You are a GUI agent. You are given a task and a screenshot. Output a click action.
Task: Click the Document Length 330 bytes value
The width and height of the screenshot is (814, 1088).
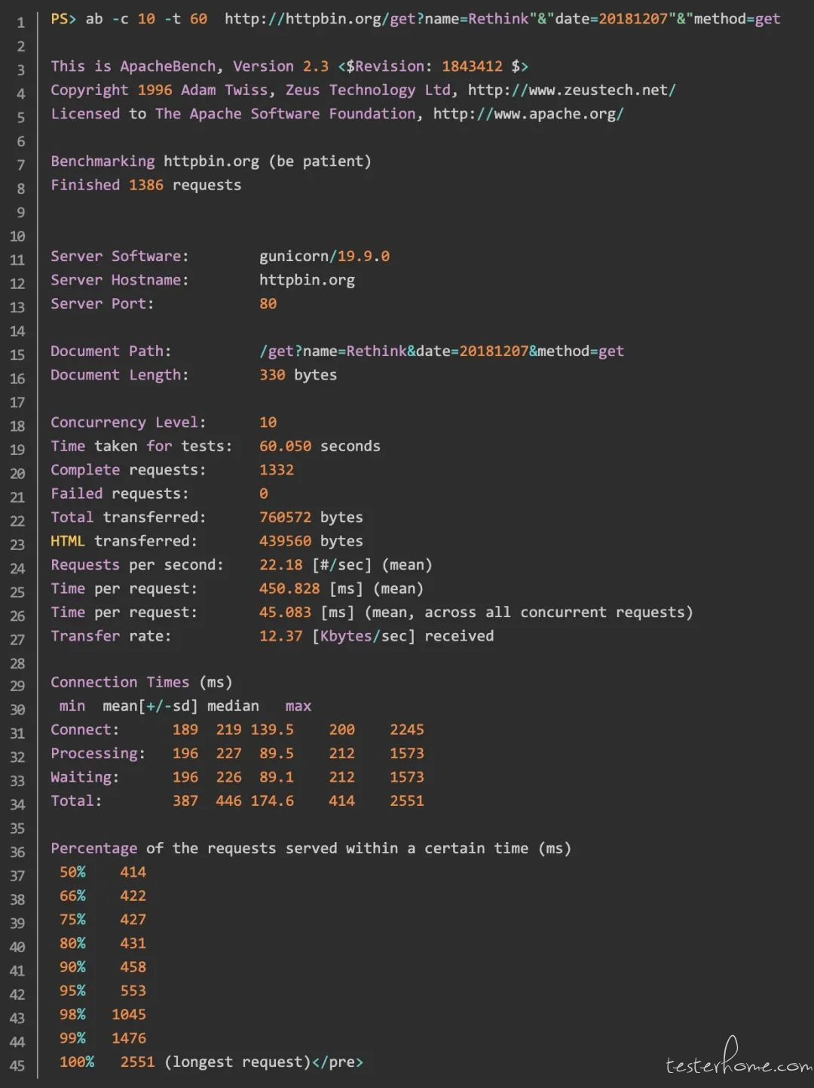tap(298, 375)
